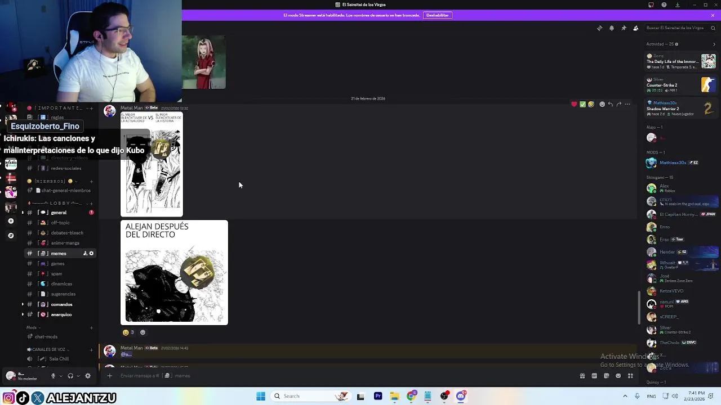Open the sugerencias channel
Viewport: 721px width, 405px height.
[x=60, y=294]
